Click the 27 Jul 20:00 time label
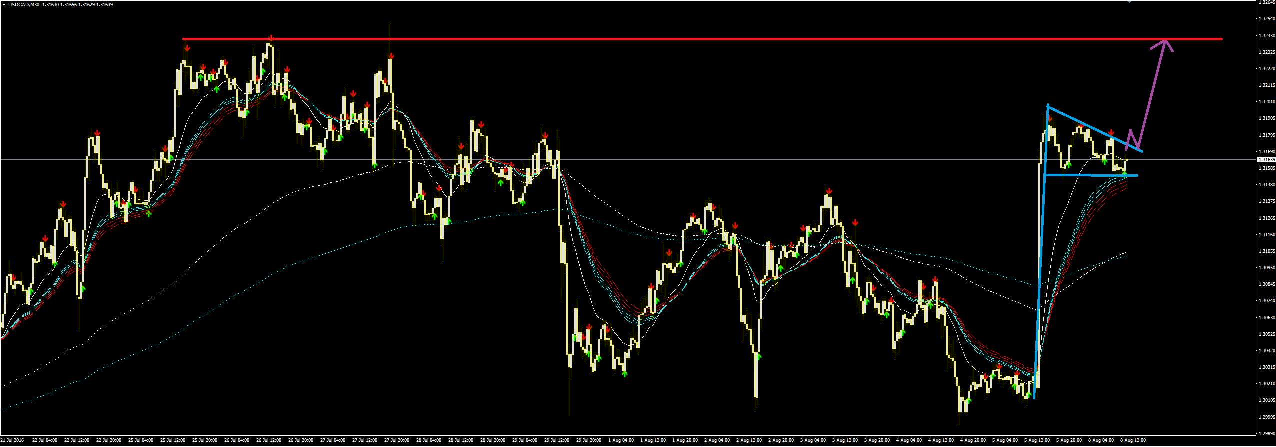Viewport: 1276px width, 447px height. pos(397,440)
